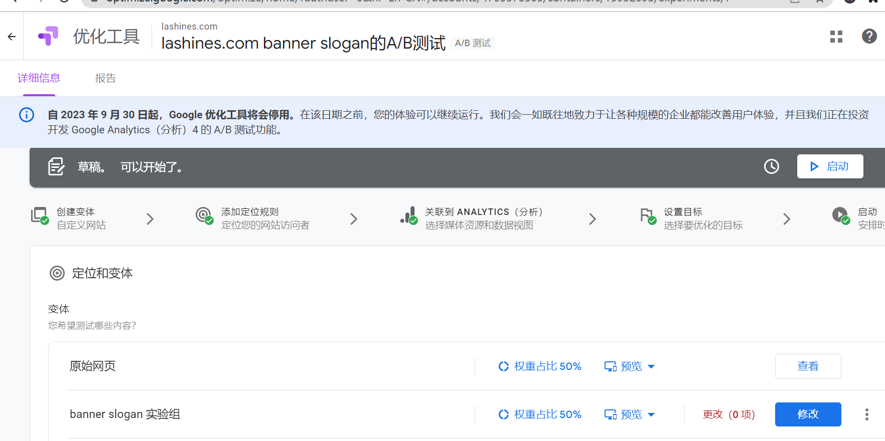This screenshot has height=441, width=885.
Task: Expand 预览 dropdown for banner slogan 实验组
Action: coord(651,414)
